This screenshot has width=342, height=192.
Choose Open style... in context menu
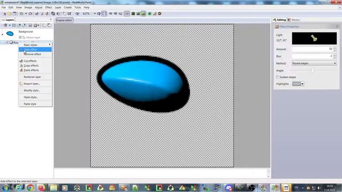coord(35,97)
